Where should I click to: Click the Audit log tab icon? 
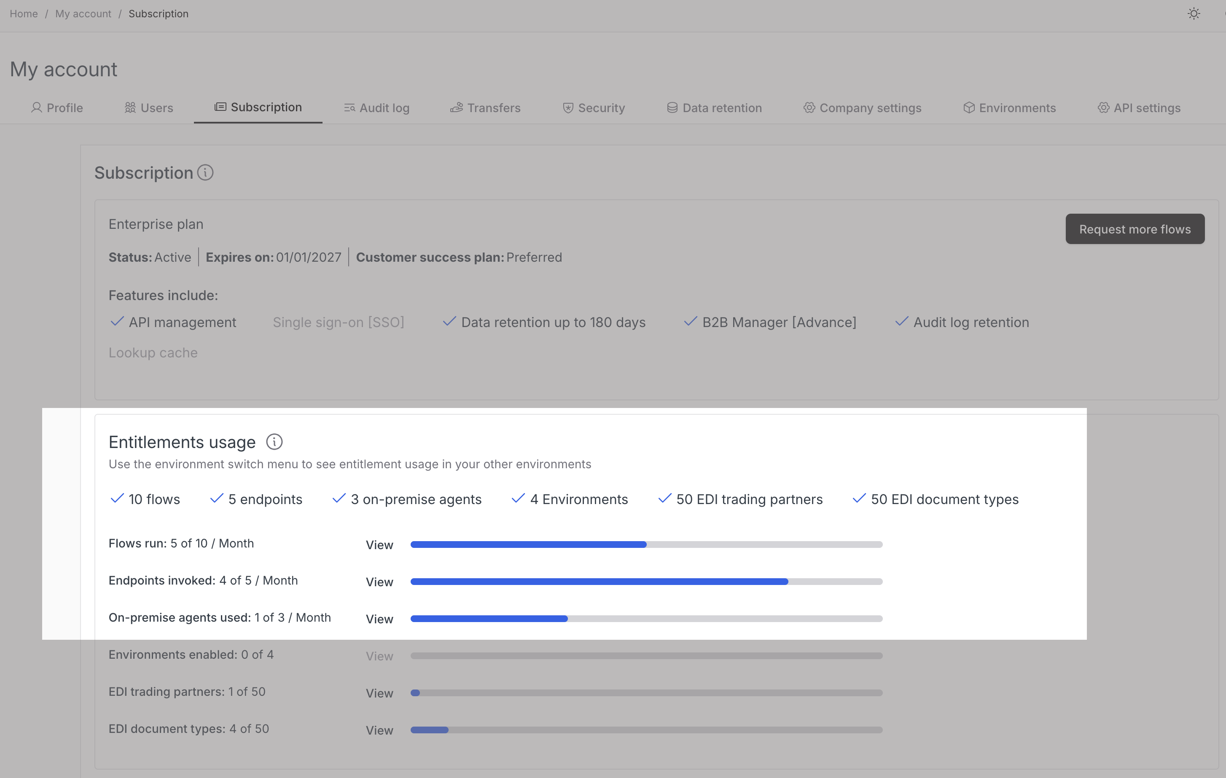349,108
